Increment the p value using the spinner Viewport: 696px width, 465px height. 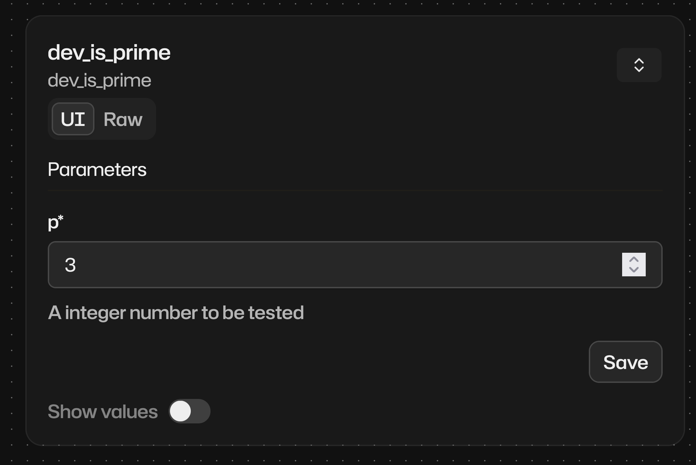tap(634, 259)
